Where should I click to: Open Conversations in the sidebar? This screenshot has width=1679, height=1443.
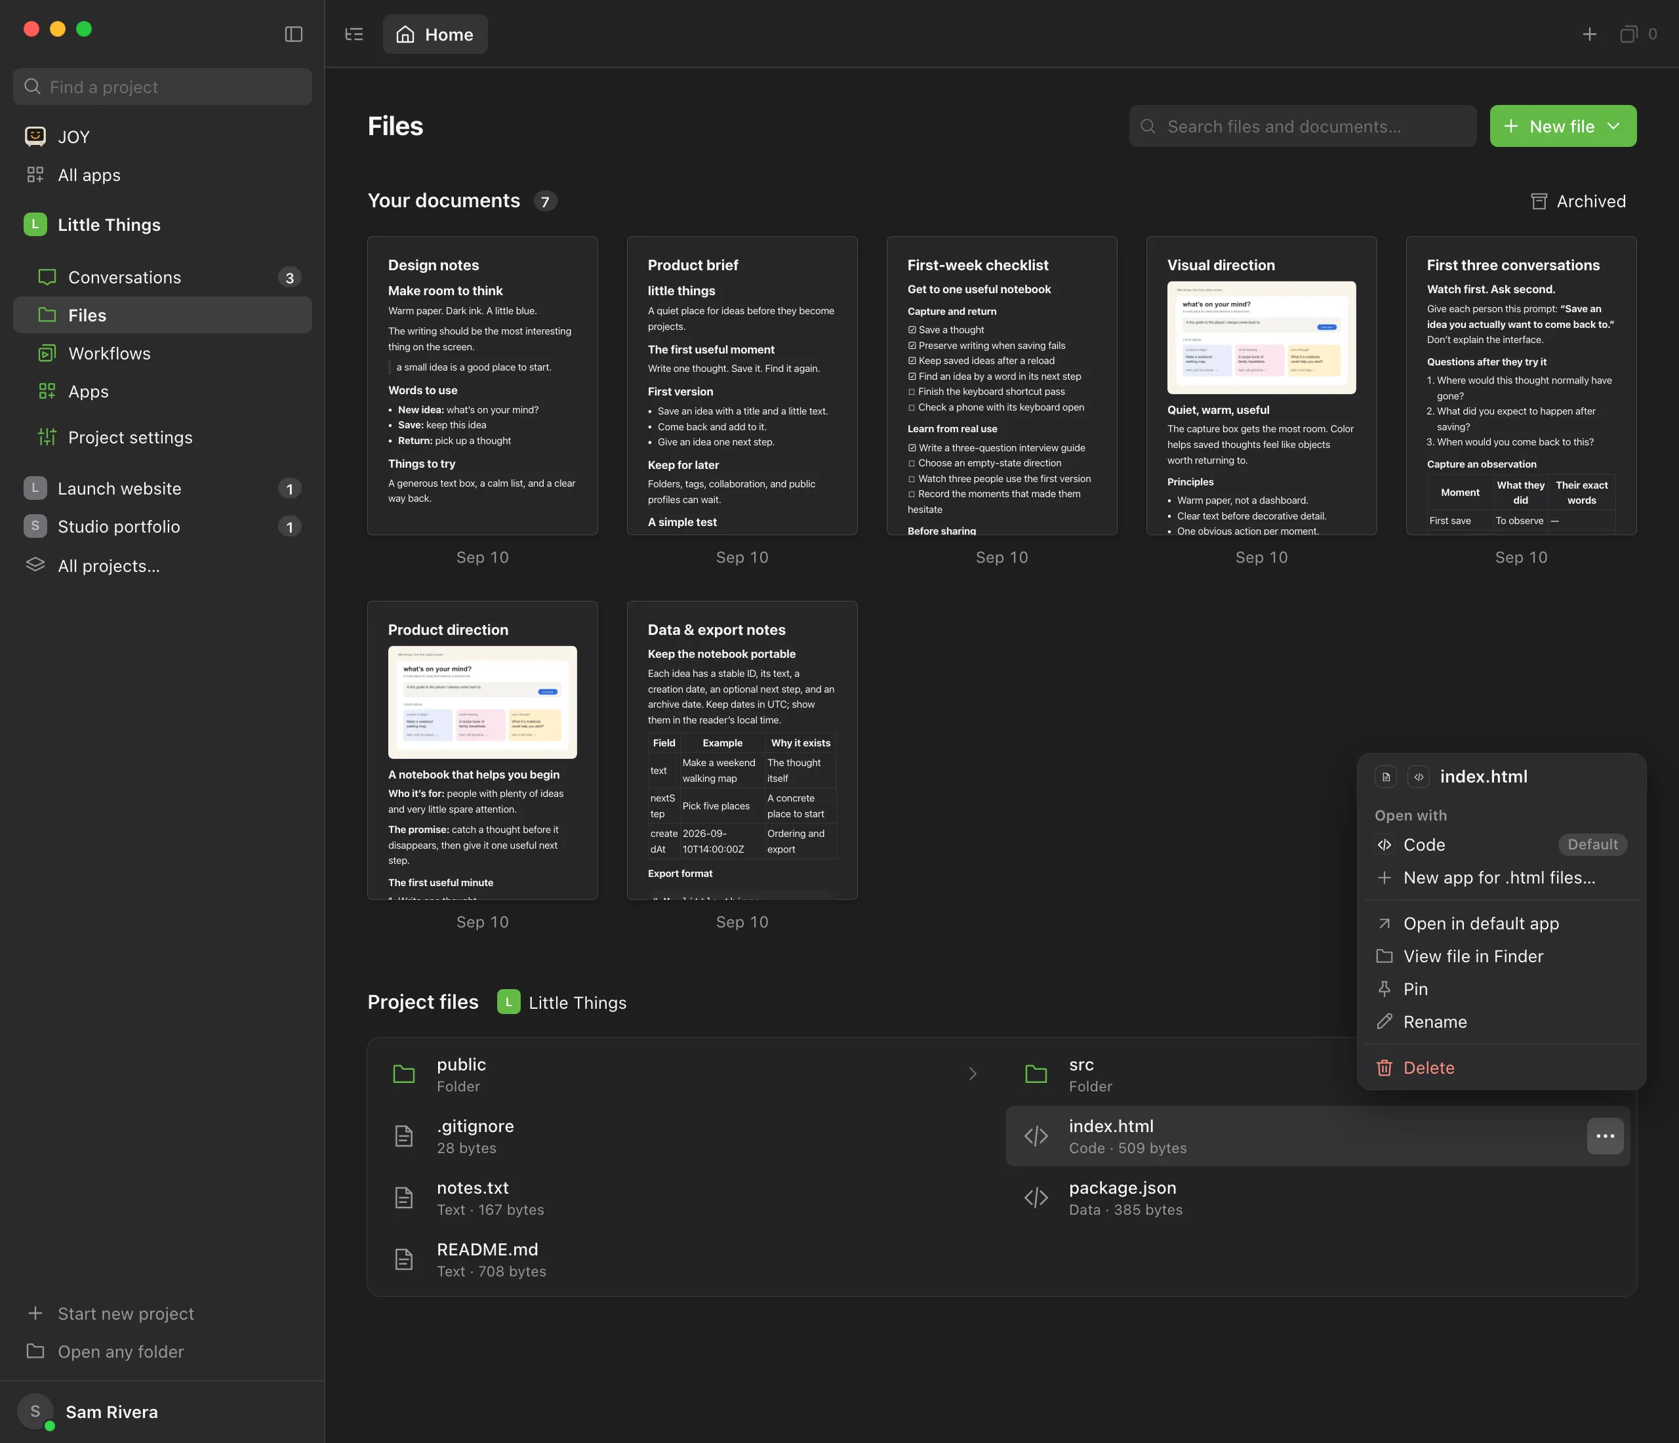162,277
